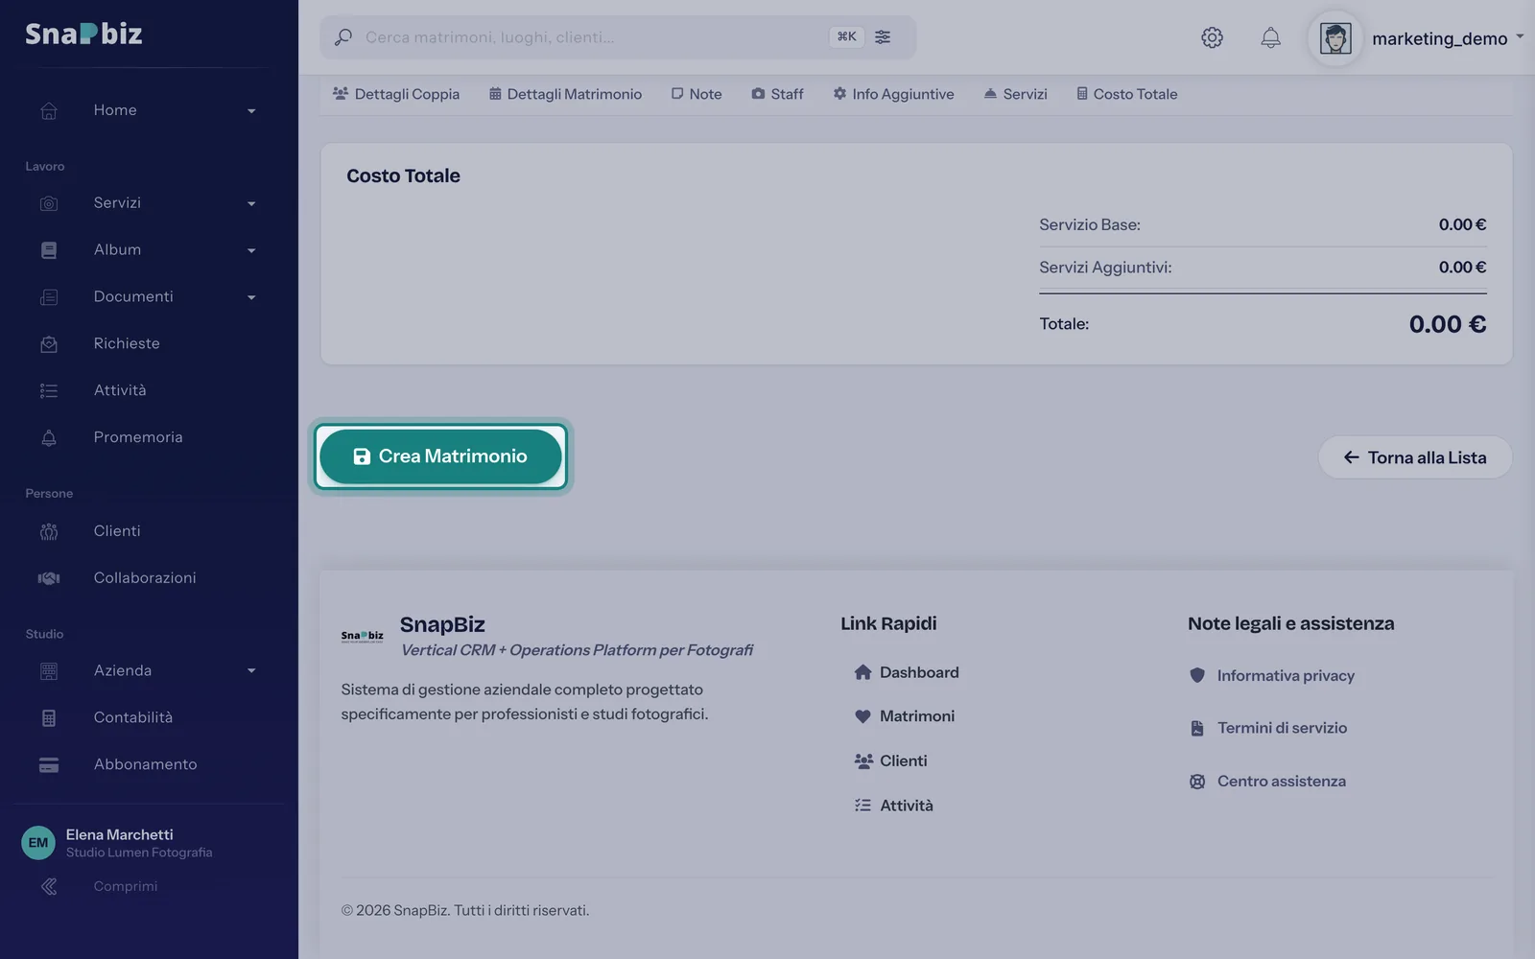Screen dimensions: 1535x959
Task: Open marketing_demo account dropdown arrow
Action: tap(1520, 37)
